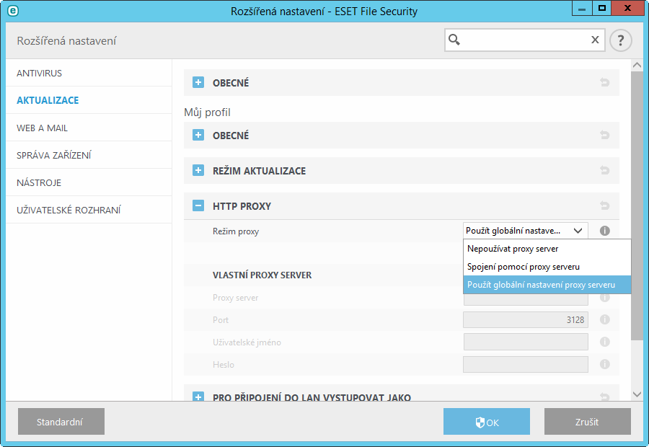The image size is (649, 447).
Task: Show info for Uživatelské jméno
Action: pyautogui.click(x=605, y=342)
